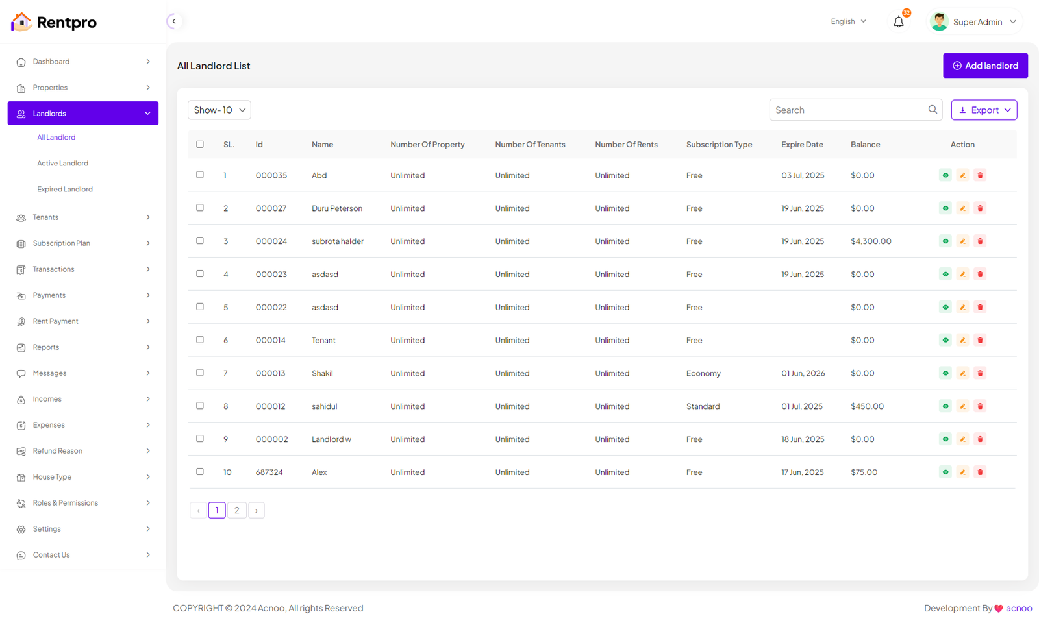The image size is (1039, 625).
Task: Open the Show-10 rows dropdown
Action: pos(219,110)
